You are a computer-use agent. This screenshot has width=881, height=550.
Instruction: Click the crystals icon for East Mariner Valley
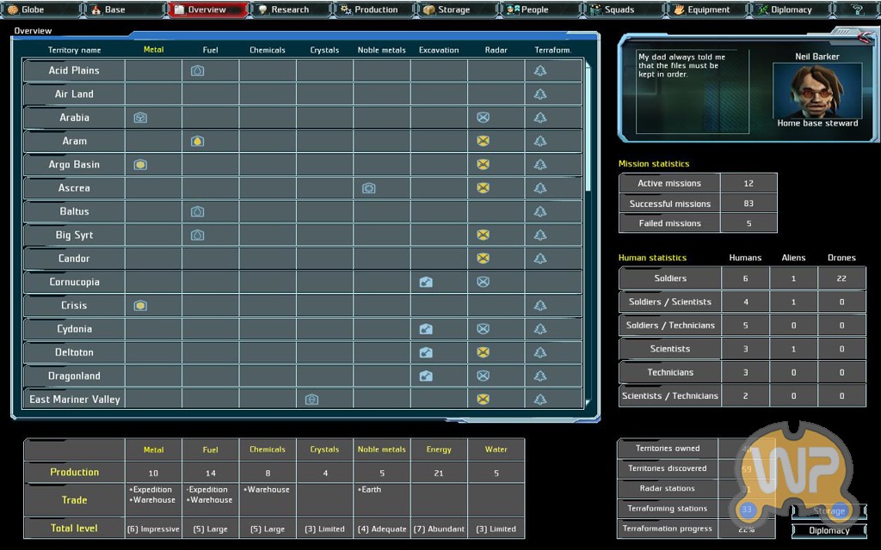click(311, 400)
